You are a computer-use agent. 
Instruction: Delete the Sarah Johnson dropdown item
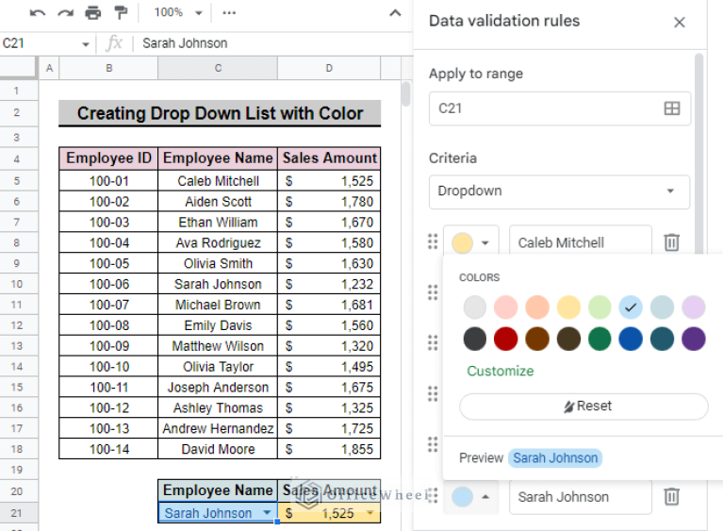pyautogui.click(x=671, y=496)
